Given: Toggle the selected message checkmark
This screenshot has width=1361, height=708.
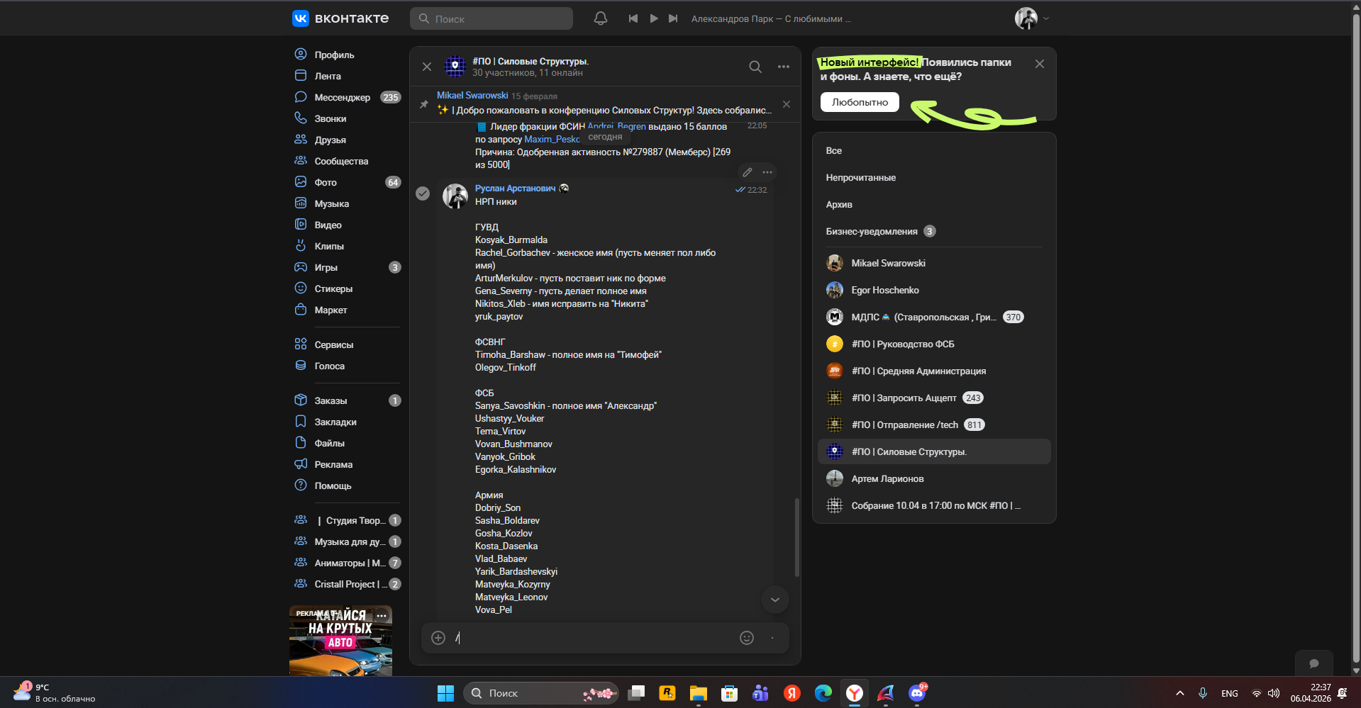Looking at the screenshot, I should coord(423,193).
